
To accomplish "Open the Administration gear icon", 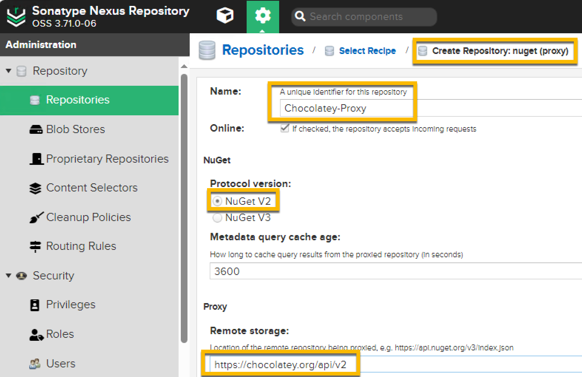I will coord(263,16).
